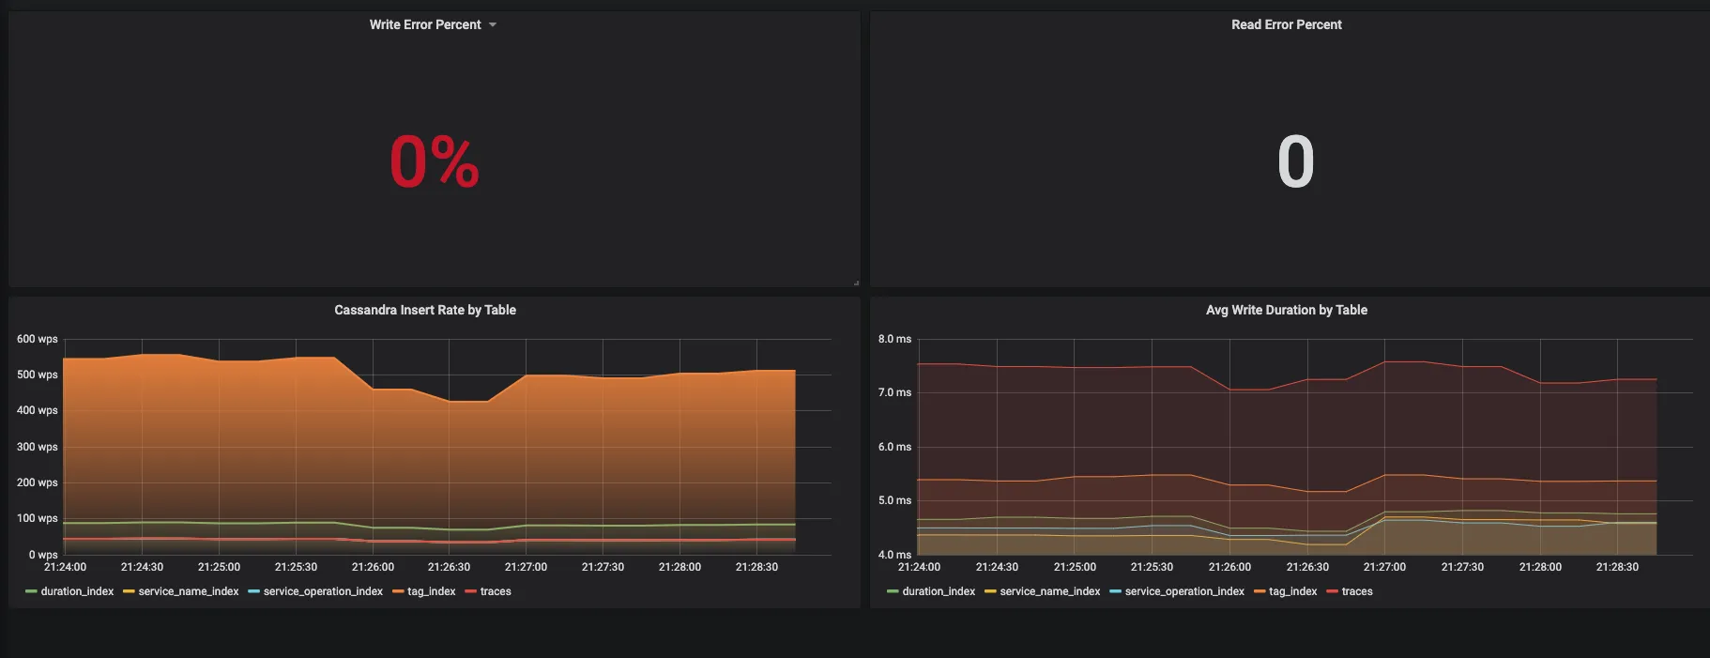Click the 600 wps y-axis label

[x=38, y=339]
